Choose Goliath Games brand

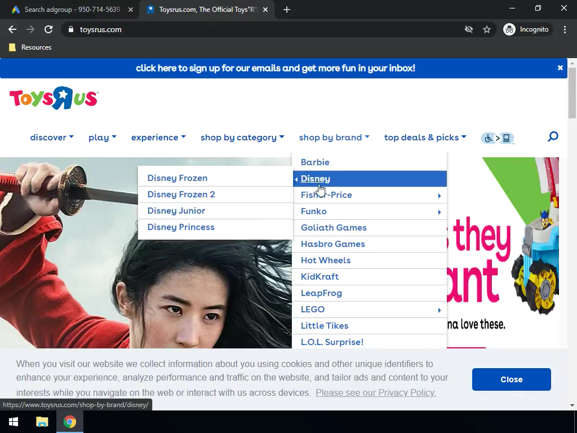(370, 228)
